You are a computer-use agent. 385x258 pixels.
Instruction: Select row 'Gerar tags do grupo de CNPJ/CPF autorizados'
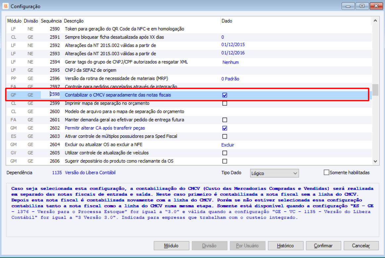point(189,62)
